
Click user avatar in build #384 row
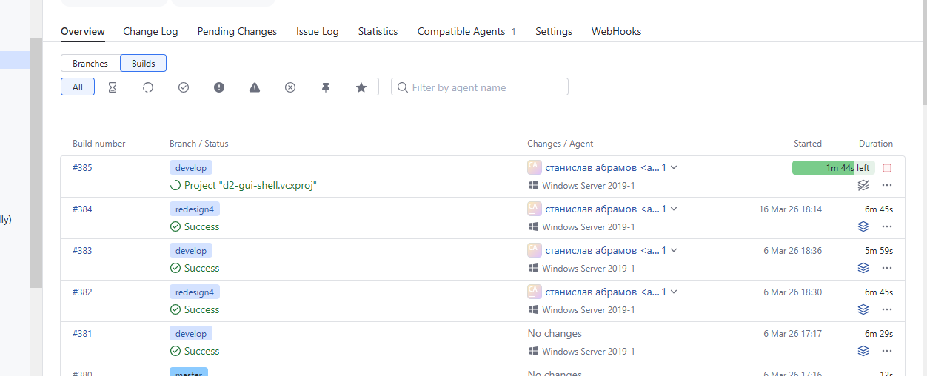(535, 209)
